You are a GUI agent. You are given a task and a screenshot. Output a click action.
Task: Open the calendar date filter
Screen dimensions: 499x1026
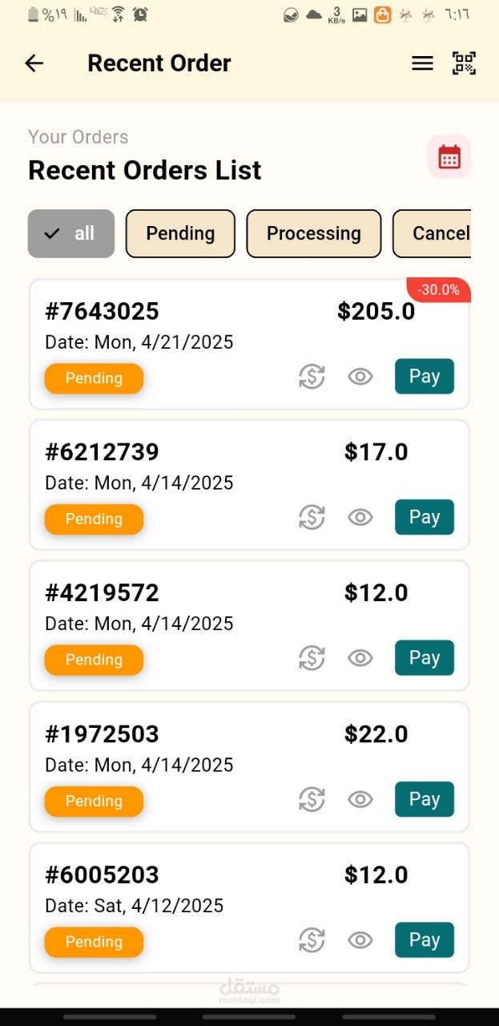449,157
